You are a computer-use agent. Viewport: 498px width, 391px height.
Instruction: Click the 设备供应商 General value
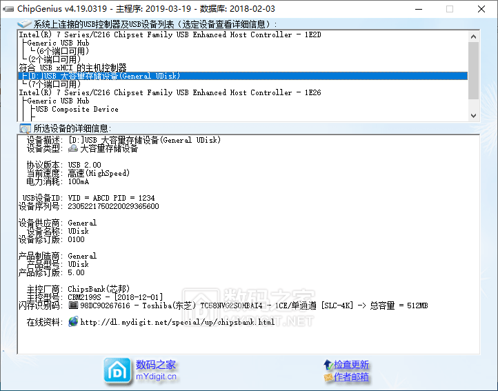pos(82,223)
